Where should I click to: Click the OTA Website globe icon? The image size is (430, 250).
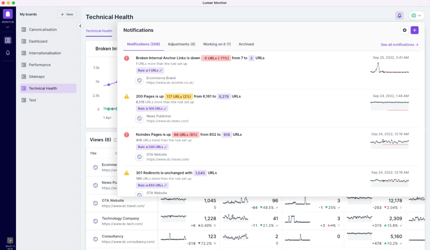[139, 157]
